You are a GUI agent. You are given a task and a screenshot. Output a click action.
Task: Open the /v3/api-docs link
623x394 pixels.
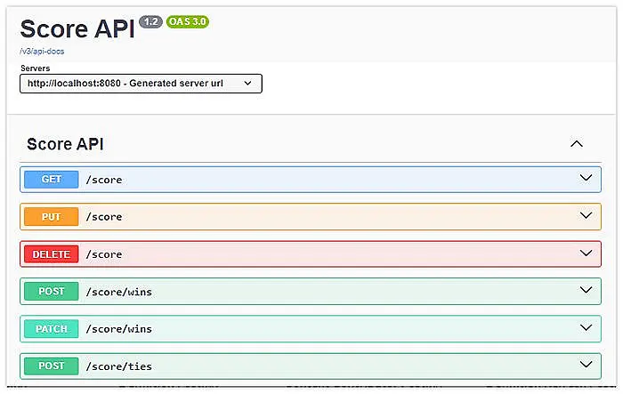pyautogui.click(x=42, y=52)
